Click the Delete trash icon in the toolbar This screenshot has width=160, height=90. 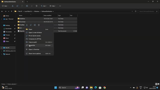36,6
